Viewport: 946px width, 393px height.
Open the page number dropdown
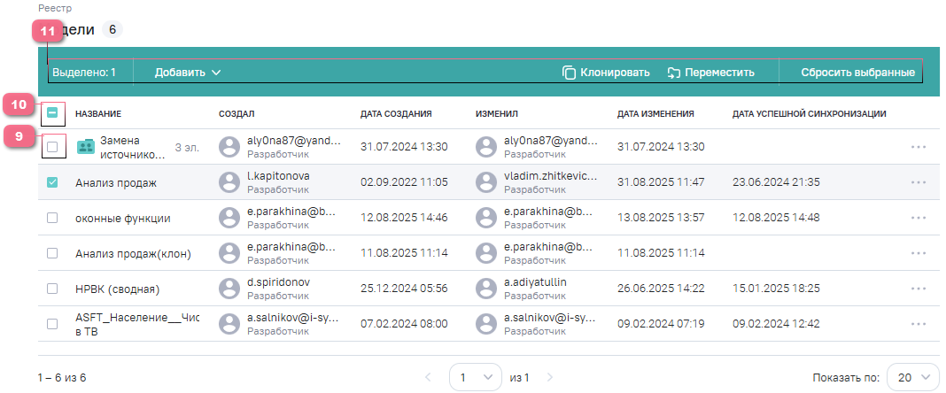(475, 377)
